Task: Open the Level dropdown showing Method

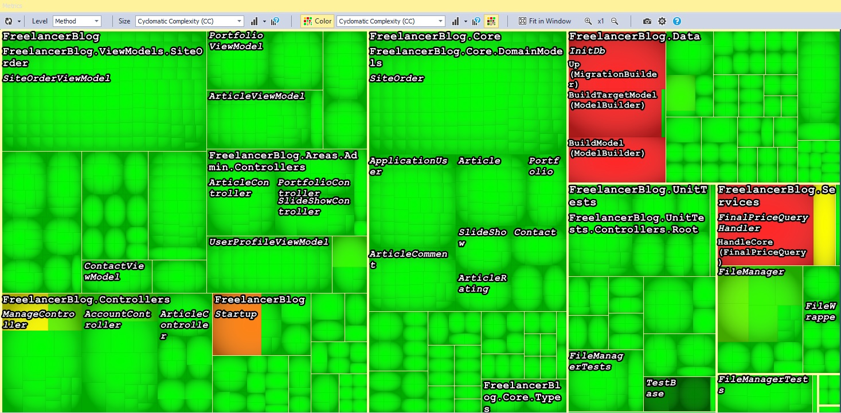Action: click(x=77, y=21)
